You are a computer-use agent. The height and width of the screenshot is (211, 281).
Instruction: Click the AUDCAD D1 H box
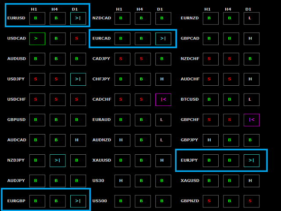pyautogui.click(x=78, y=140)
